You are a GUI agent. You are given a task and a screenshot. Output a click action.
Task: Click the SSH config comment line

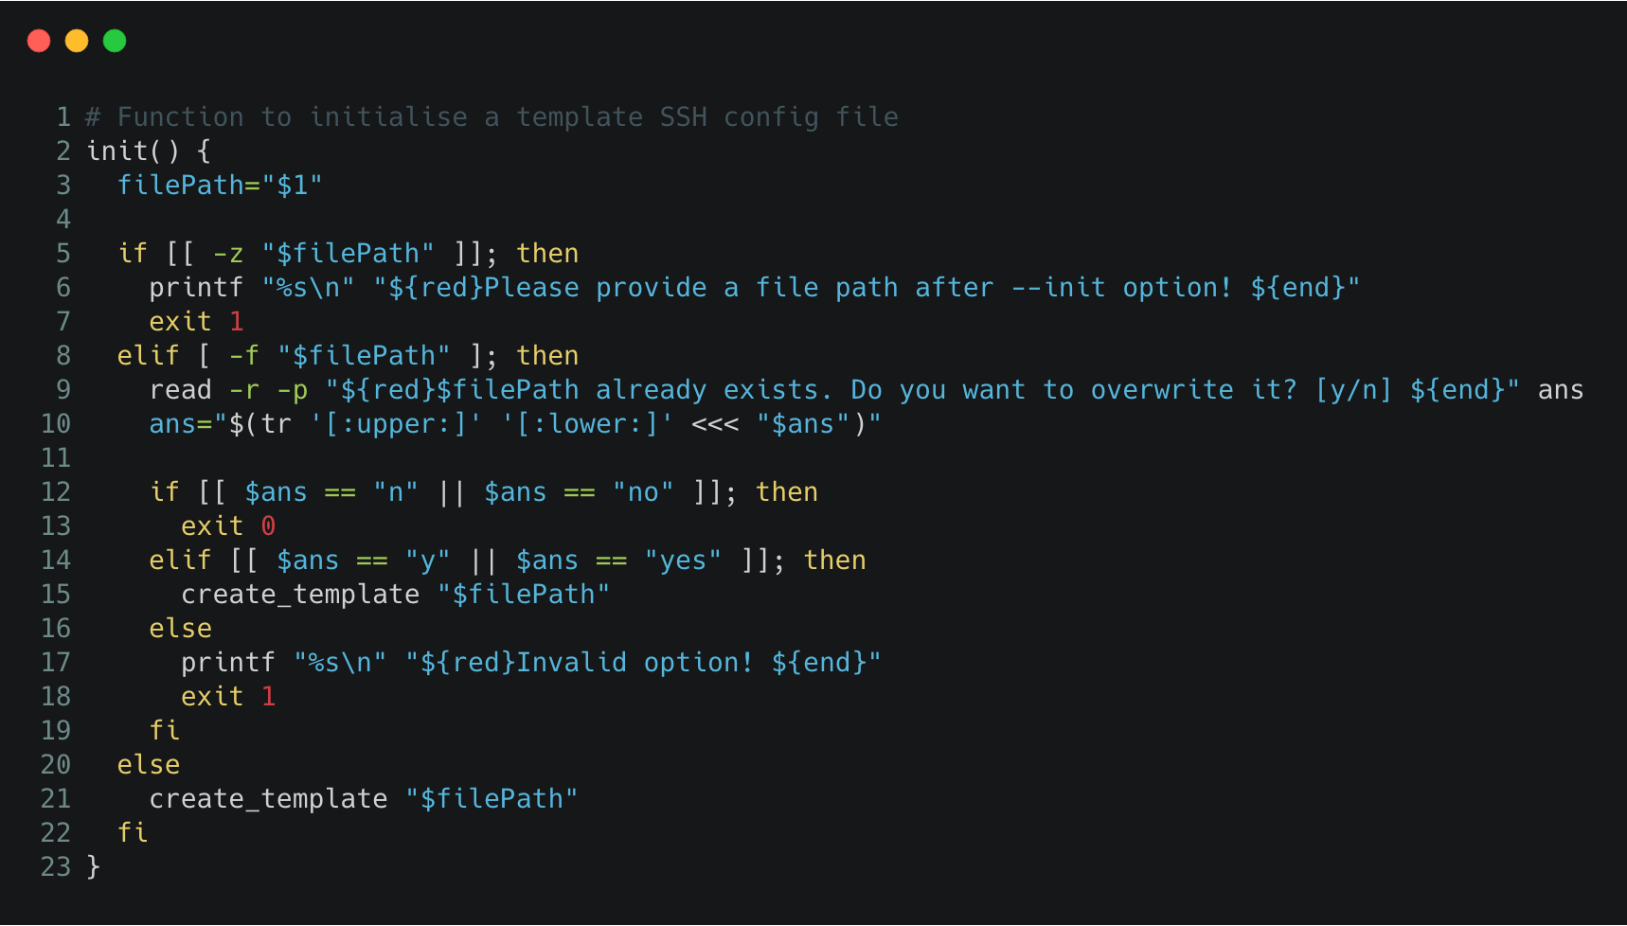(x=492, y=116)
